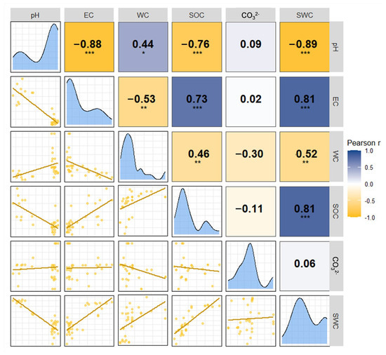The image size is (386, 355).
Task: Click the pH density plot thumbnail
Action: tap(36, 47)
